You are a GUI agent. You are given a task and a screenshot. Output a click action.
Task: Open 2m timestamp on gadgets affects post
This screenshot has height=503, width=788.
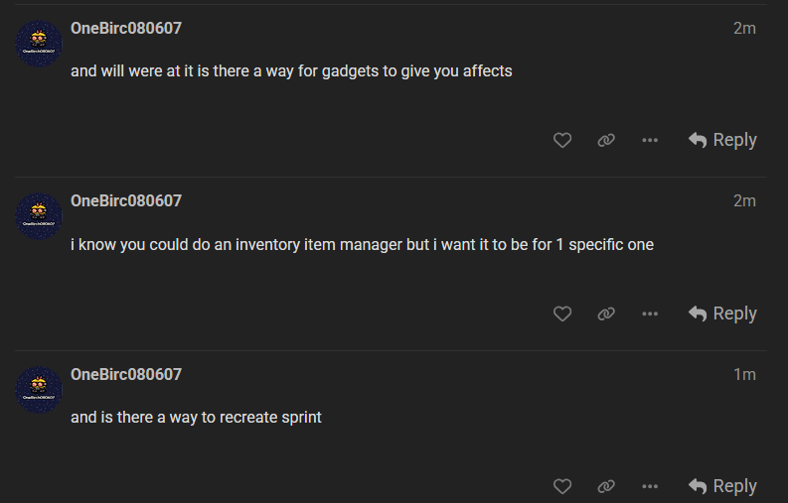click(x=744, y=28)
